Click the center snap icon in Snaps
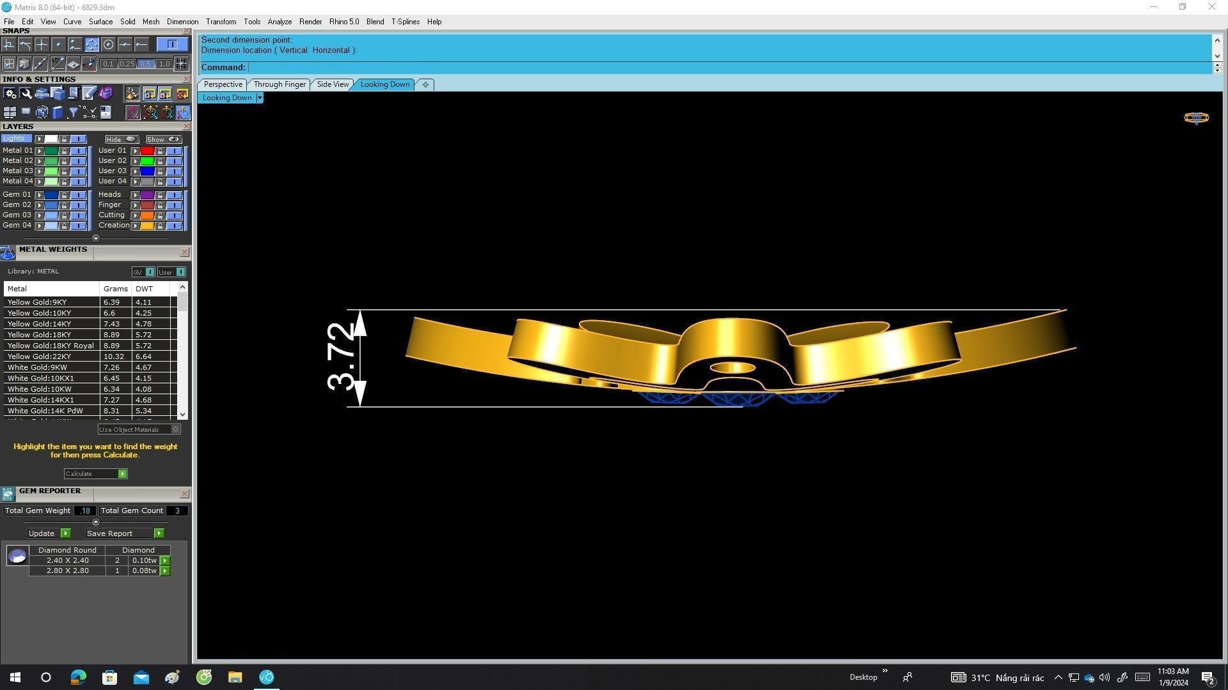Screen dimensions: 1228x690 (108, 44)
